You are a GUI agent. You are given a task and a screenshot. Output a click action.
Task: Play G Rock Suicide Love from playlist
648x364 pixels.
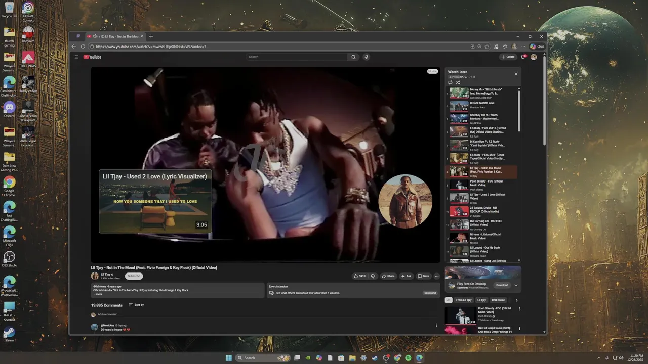click(481, 106)
